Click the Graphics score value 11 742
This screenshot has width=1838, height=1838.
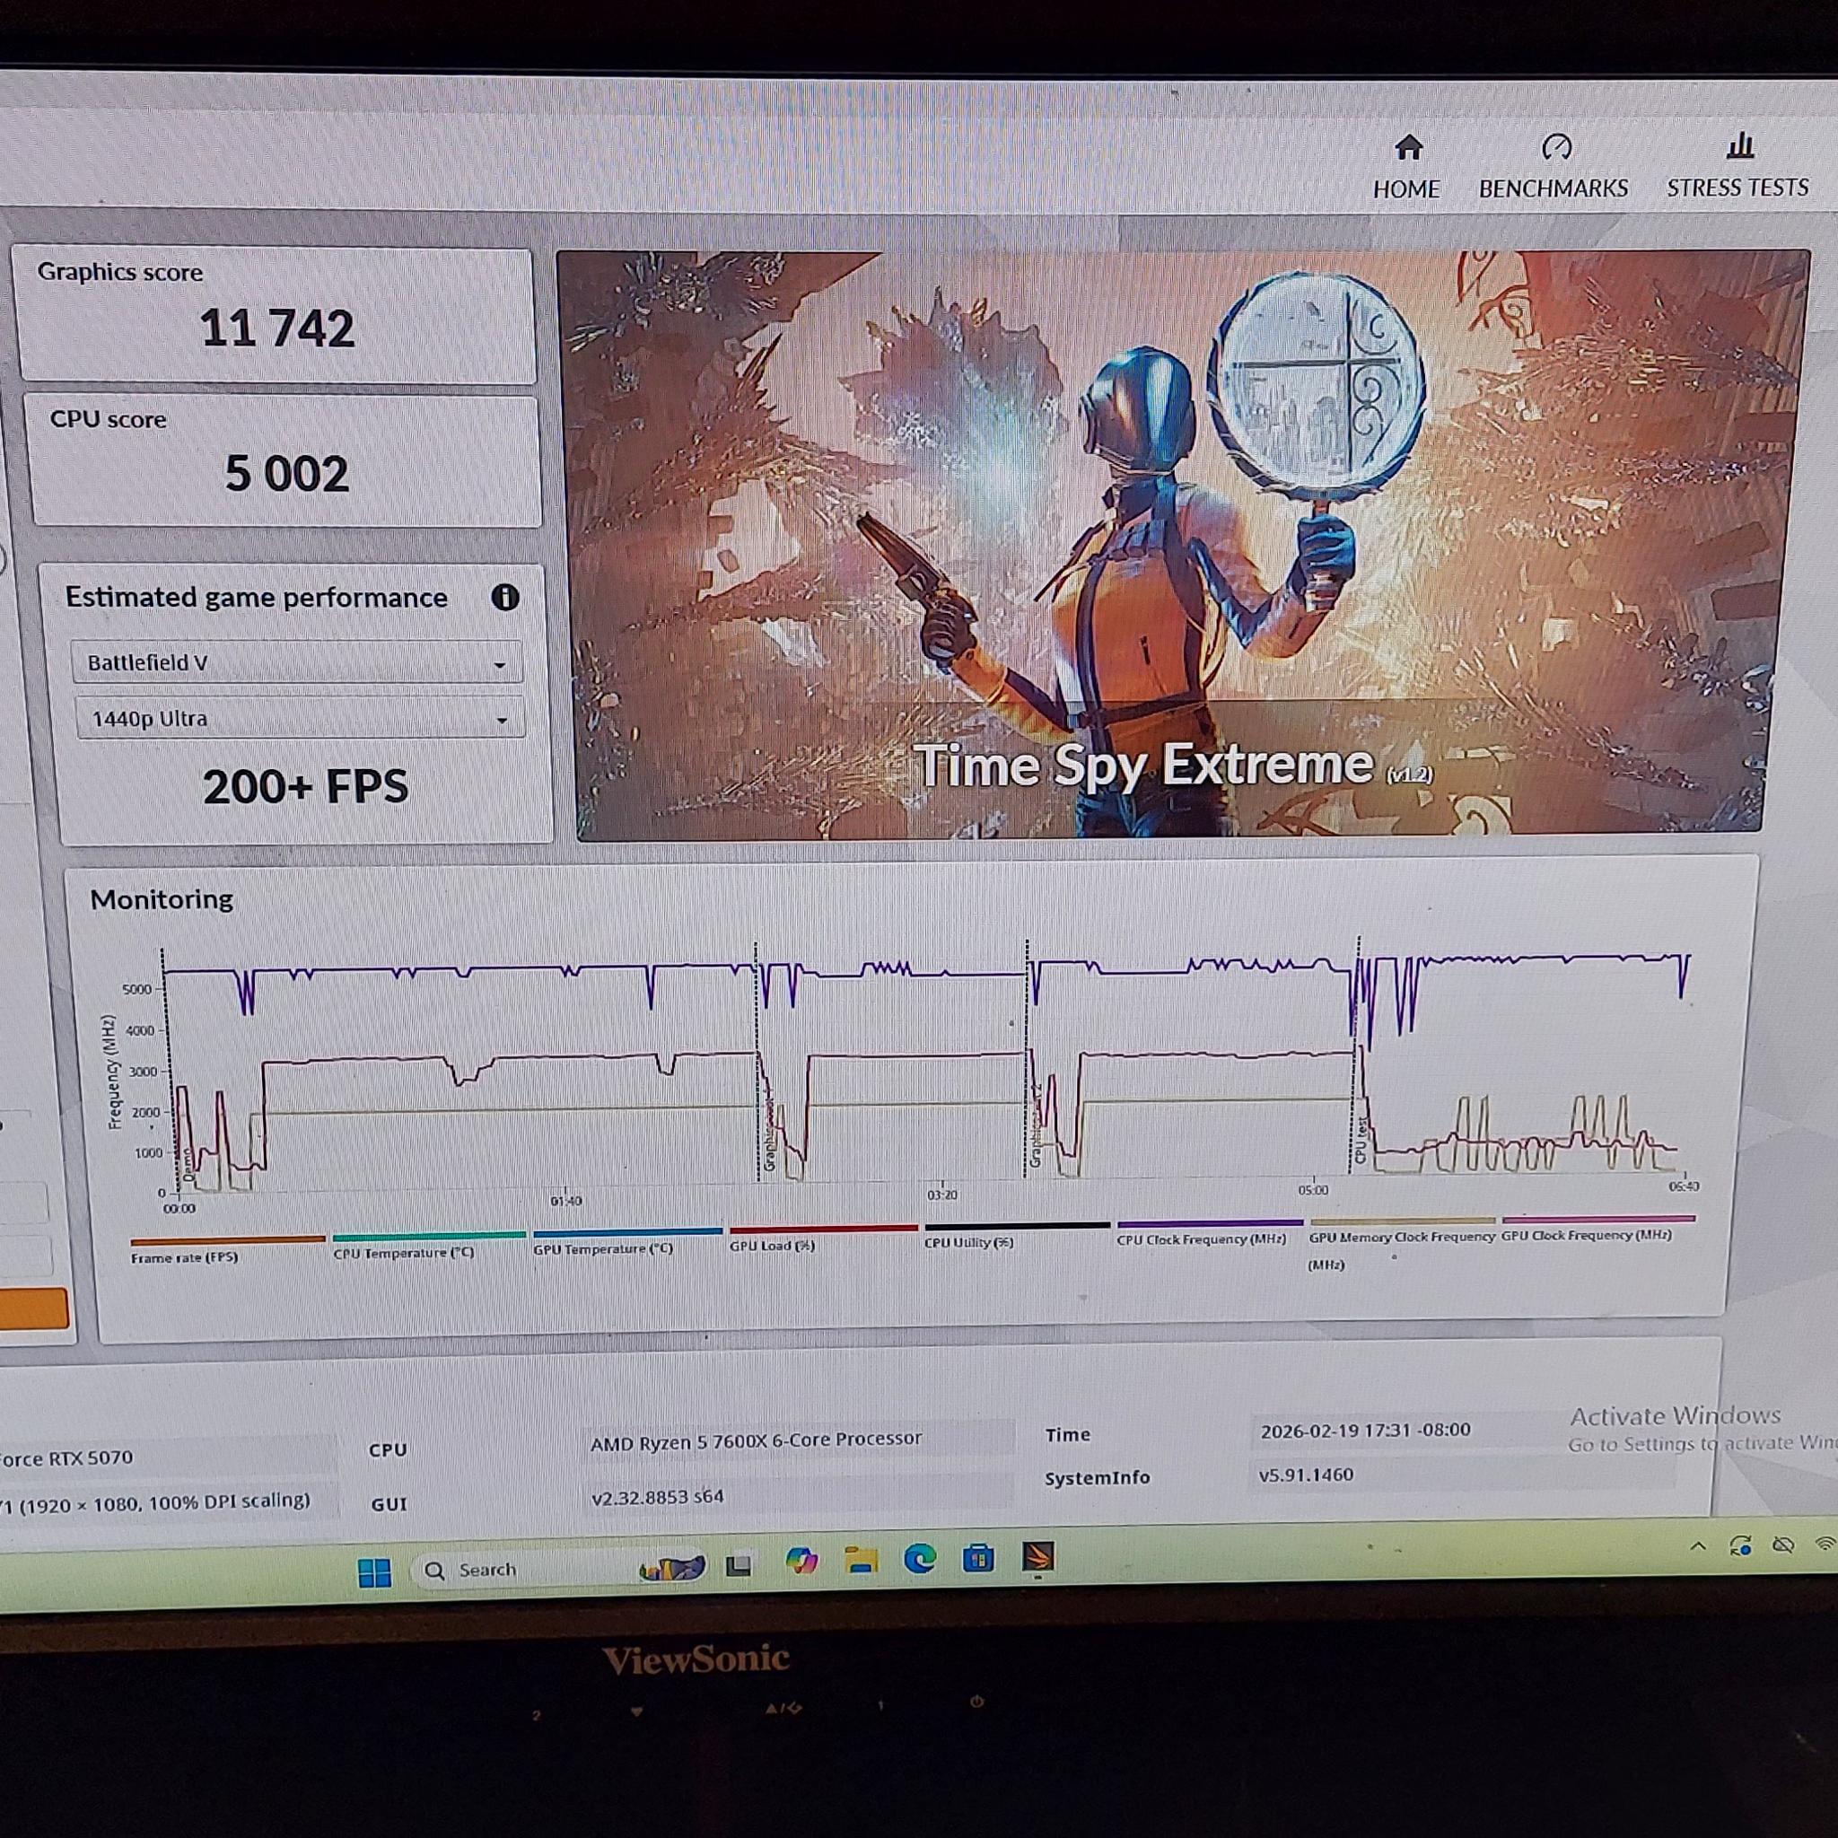[x=276, y=329]
